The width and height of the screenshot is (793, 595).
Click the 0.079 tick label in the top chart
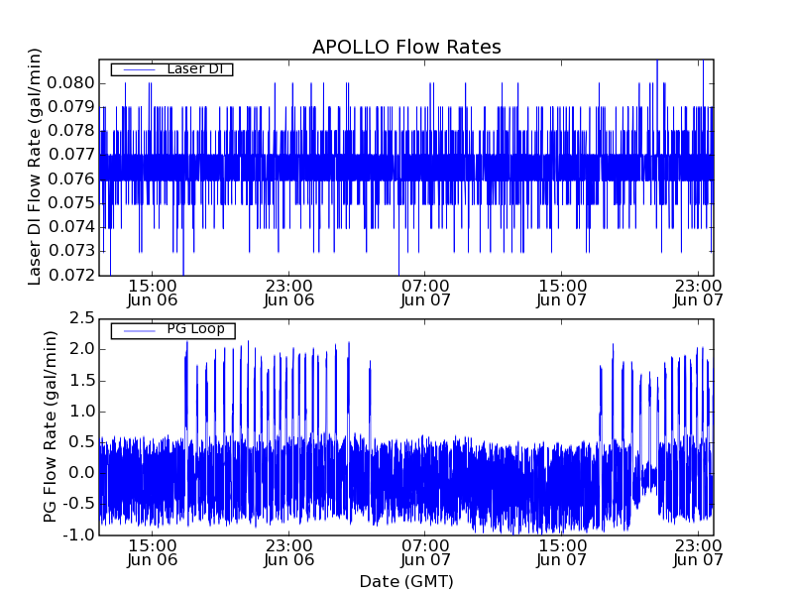pyautogui.click(x=70, y=107)
